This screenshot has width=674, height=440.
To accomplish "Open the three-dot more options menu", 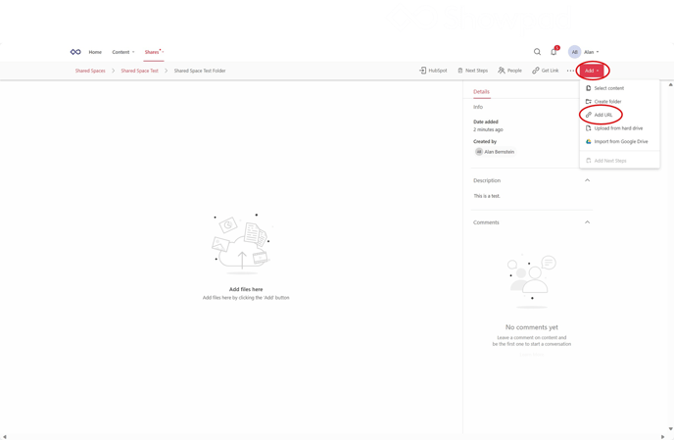I will click(570, 71).
